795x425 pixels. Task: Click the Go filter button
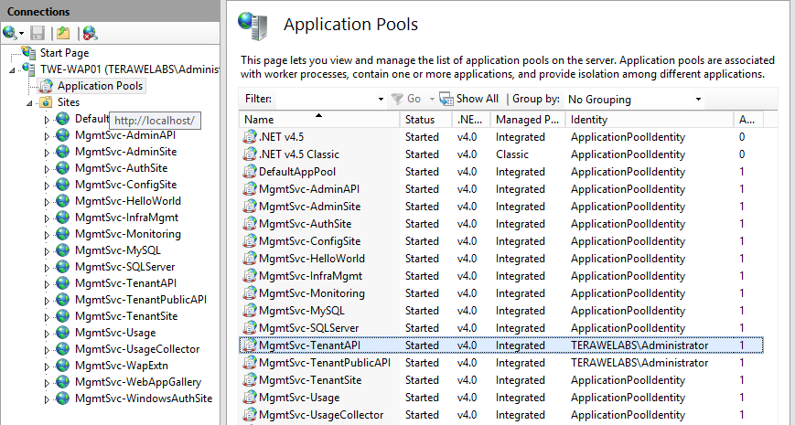tap(406, 99)
